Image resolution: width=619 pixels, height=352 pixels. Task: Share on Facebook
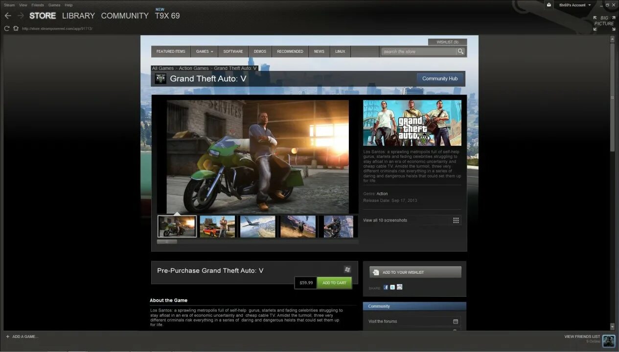[386, 287]
